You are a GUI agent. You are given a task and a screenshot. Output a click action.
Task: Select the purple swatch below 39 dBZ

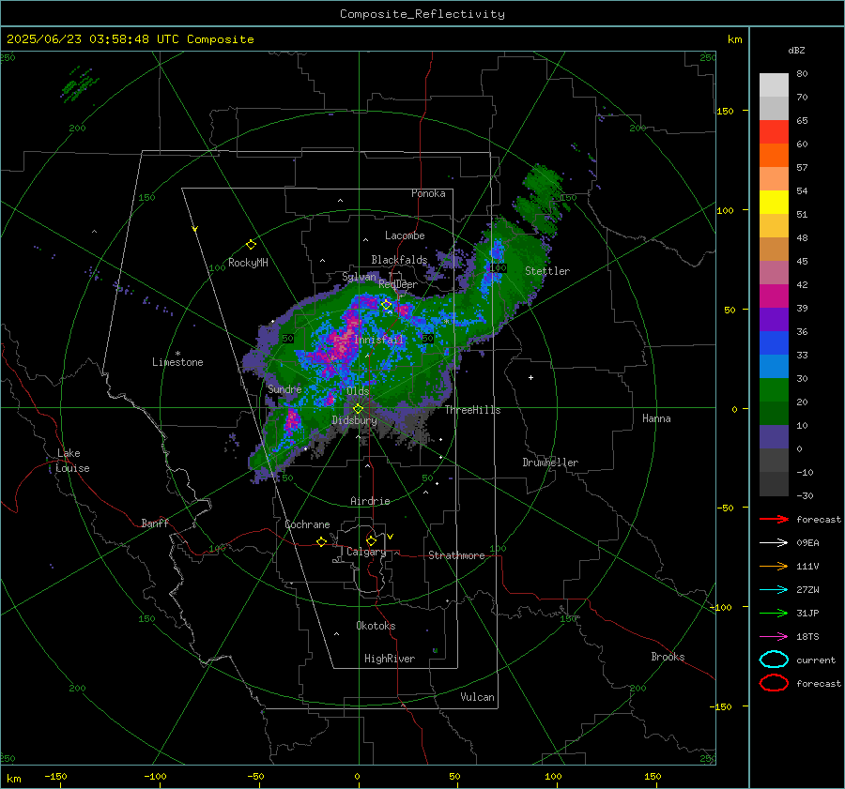click(774, 320)
